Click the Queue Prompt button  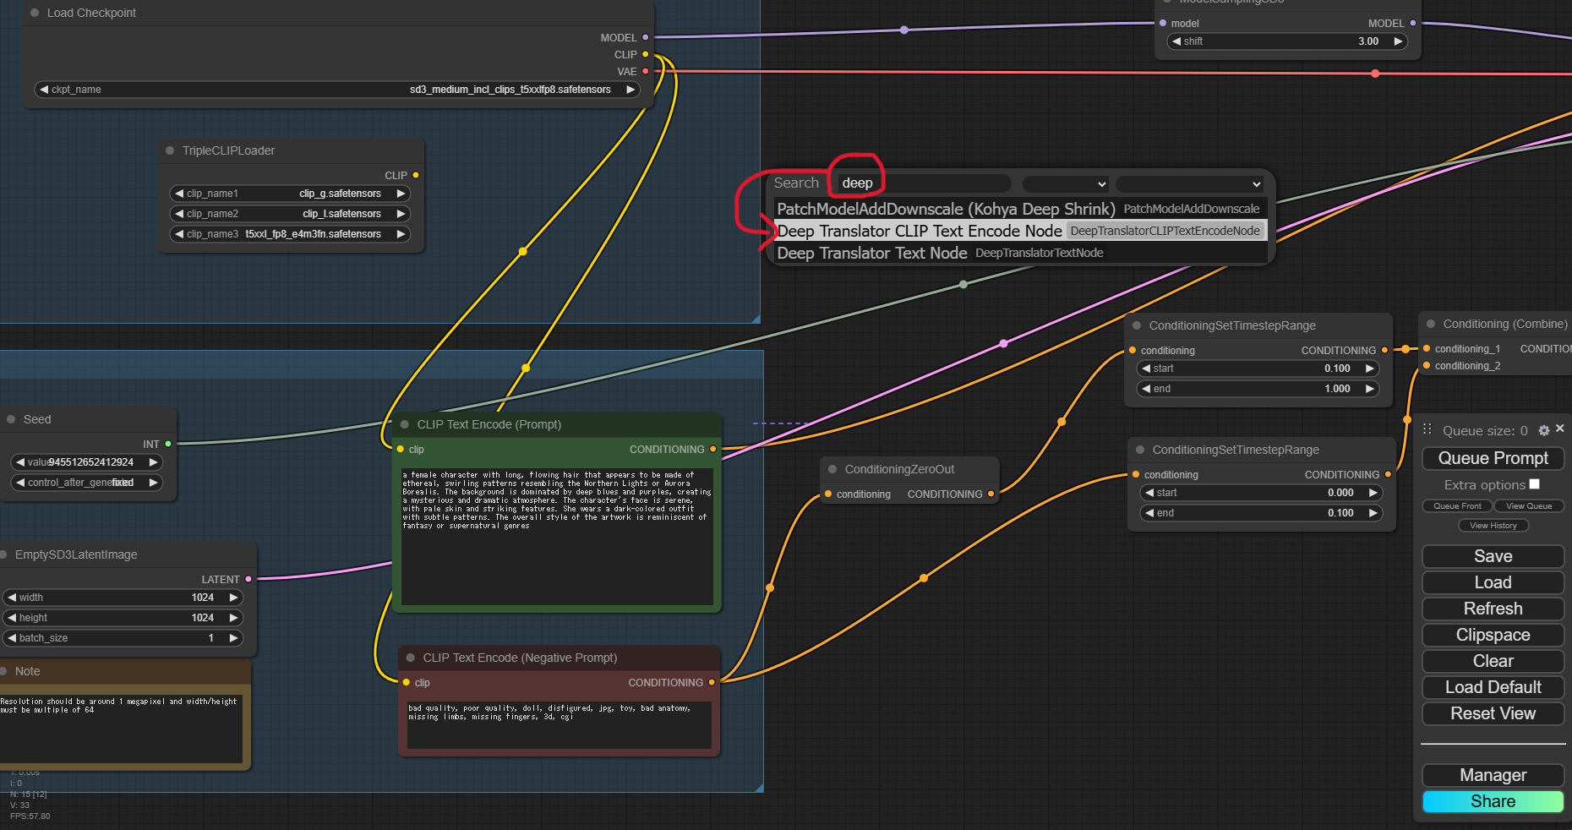1493,458
